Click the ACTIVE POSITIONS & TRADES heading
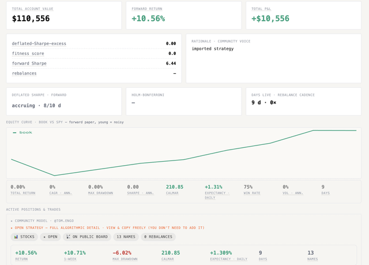Screen dimensions: 369x265 coord(33,210)
